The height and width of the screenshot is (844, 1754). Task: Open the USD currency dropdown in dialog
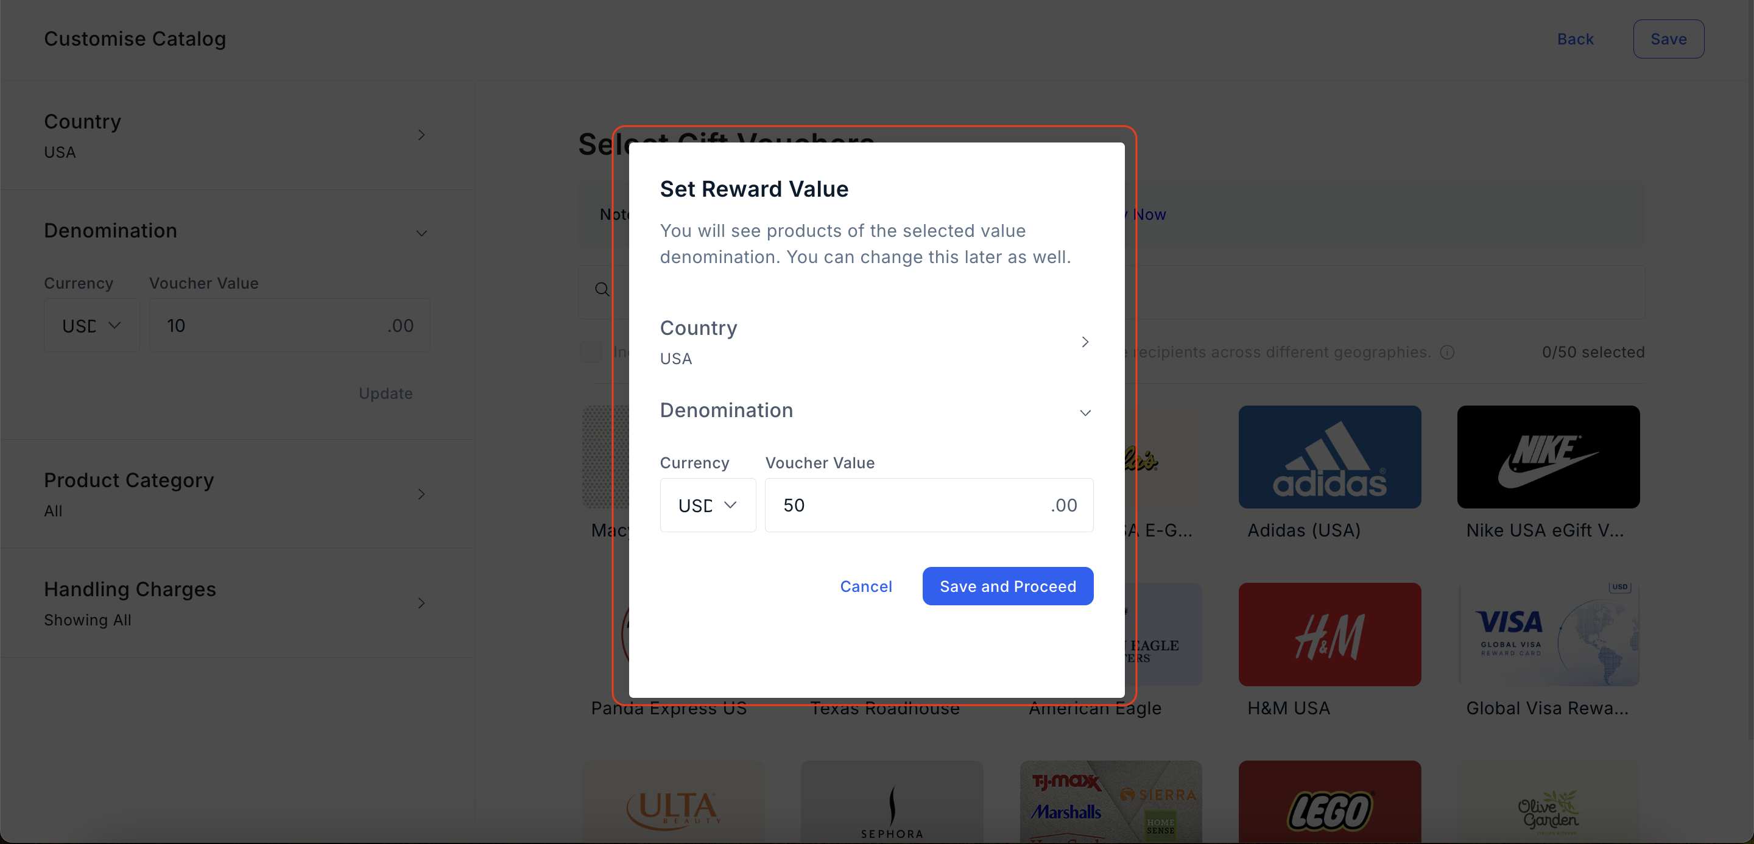pyautogui.click(x=708, y=505)
